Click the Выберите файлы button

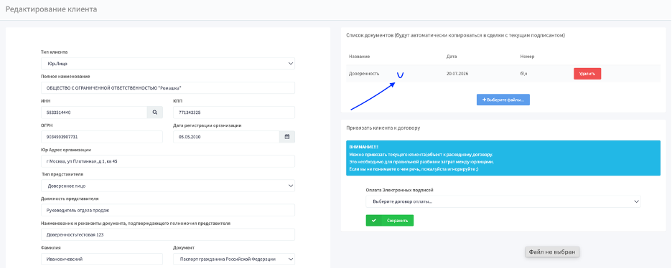[x=503, y=100]
